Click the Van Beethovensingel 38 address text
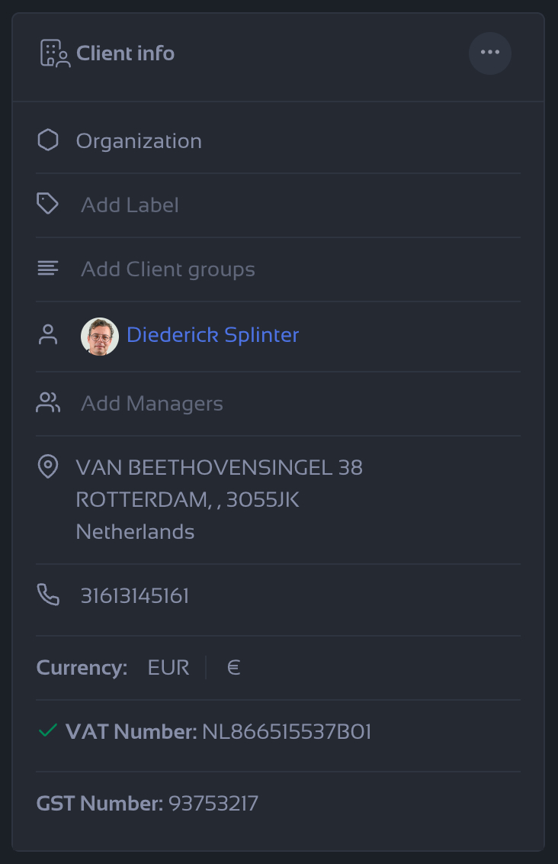Screen dimensions: 558x864 [219, 467]
